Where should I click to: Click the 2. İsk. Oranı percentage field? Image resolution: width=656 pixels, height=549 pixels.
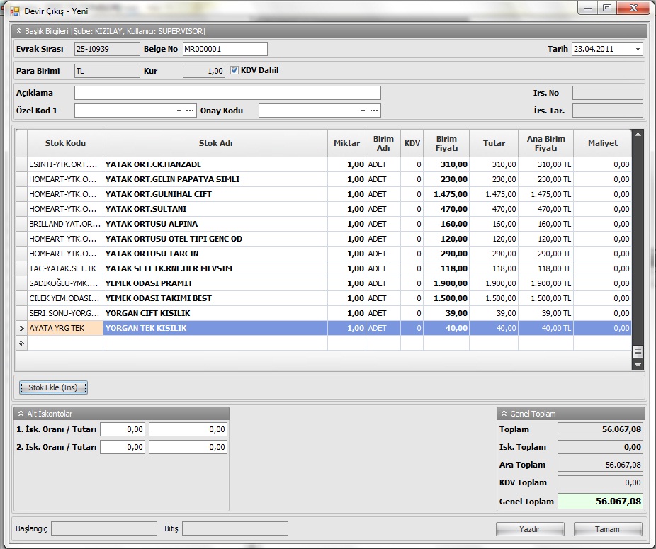tap(123, 447)
